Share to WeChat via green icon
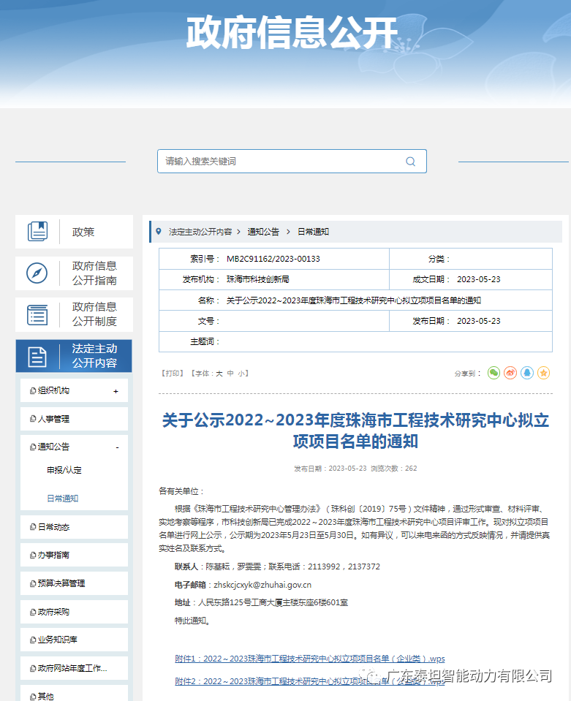 494,373
